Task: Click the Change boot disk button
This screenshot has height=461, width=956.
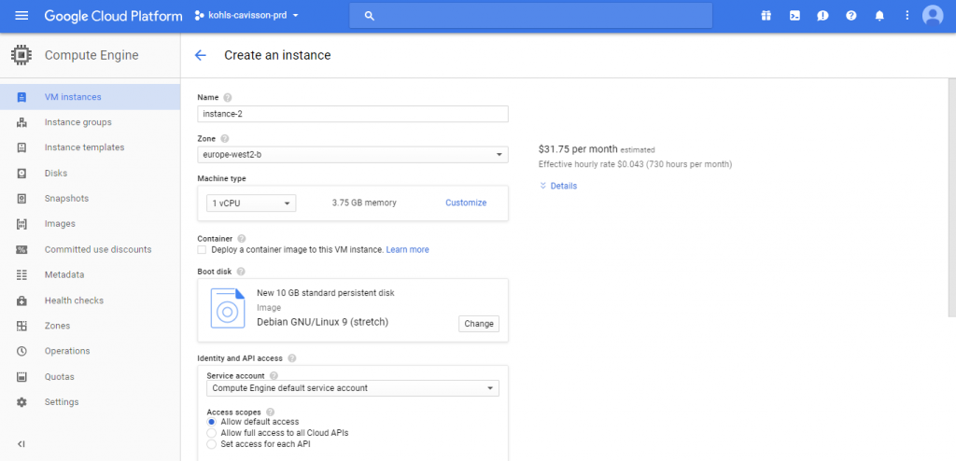Action: tap(479, 324)
